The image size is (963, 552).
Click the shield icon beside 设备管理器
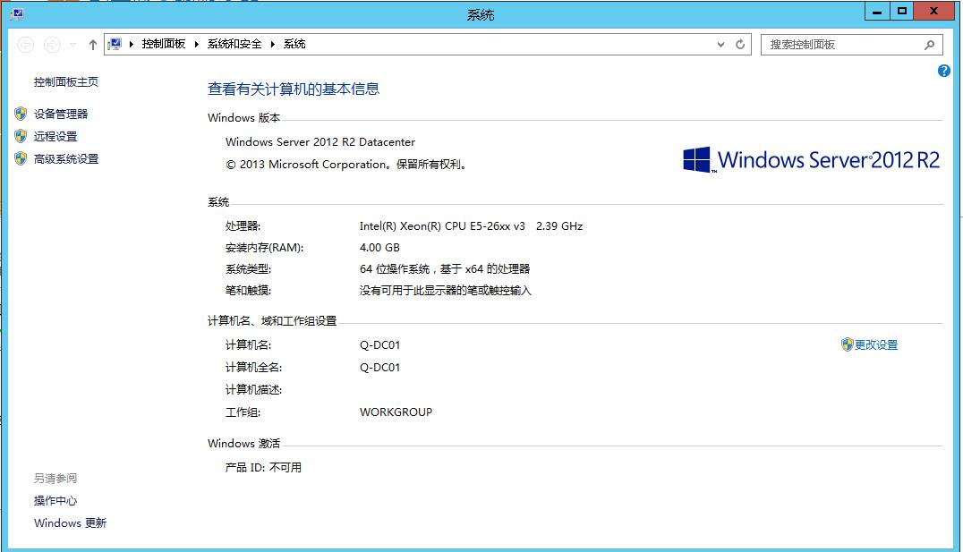coord(21,114)
